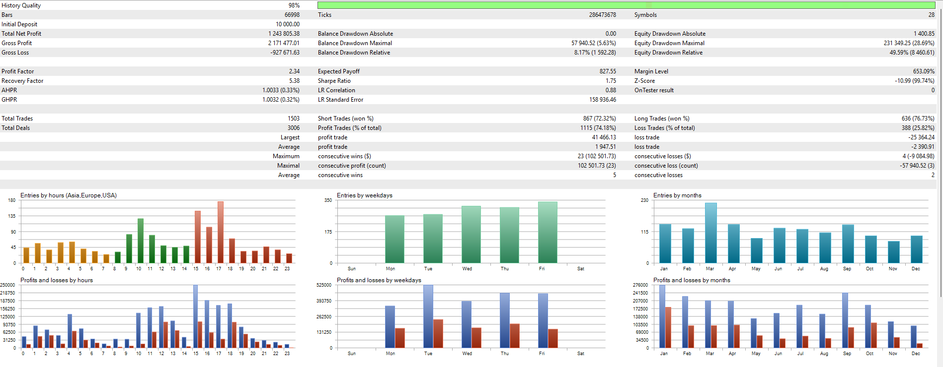Click the Profit Factor label
Viewport: 943px width, 367px height.
[18, 71]
